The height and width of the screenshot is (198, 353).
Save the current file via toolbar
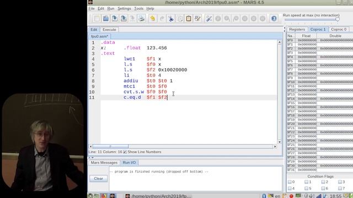tap(115, 18)
